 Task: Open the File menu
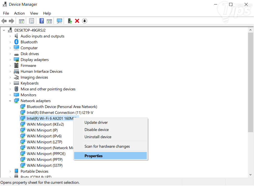coord(6,13)
